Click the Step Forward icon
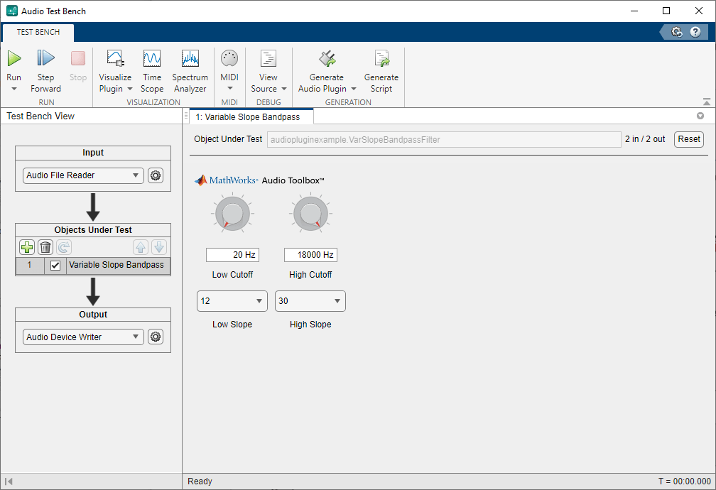 tap(45, 59)
